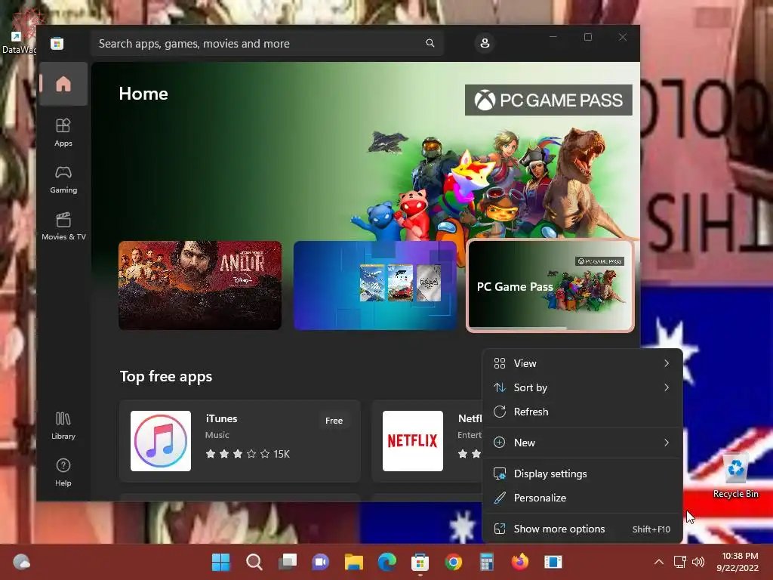The image size is (773, 580).
Task: Expand the New submenu arrow
Action: point(667,443)
